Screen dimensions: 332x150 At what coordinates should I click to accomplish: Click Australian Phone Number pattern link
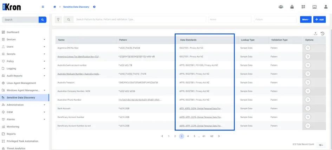coord(139,100)
